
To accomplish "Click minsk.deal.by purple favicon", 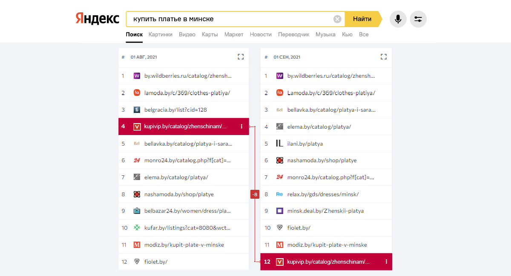I will click(280, 211).
